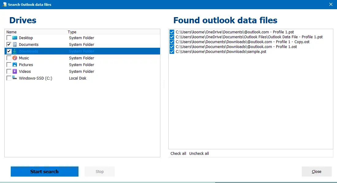
Task: Click the Uncheck all link
Action: [x=199, y=153]
